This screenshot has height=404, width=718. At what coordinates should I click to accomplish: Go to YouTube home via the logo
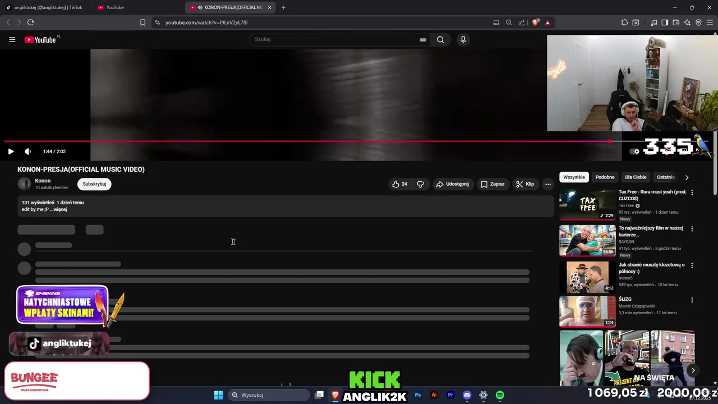(x=40, y=40)
